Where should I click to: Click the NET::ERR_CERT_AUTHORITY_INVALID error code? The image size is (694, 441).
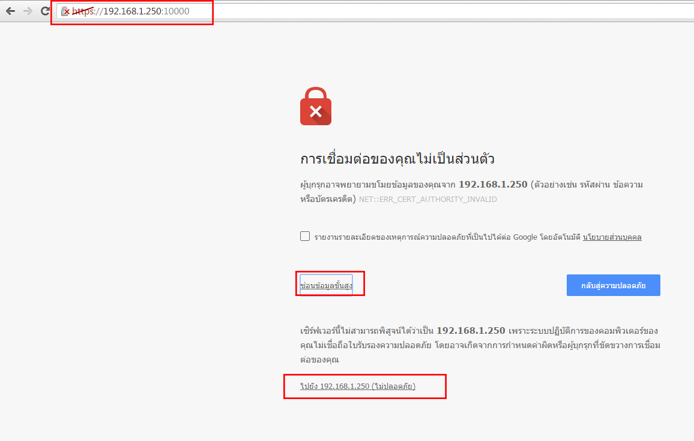(x=427, y=200)
